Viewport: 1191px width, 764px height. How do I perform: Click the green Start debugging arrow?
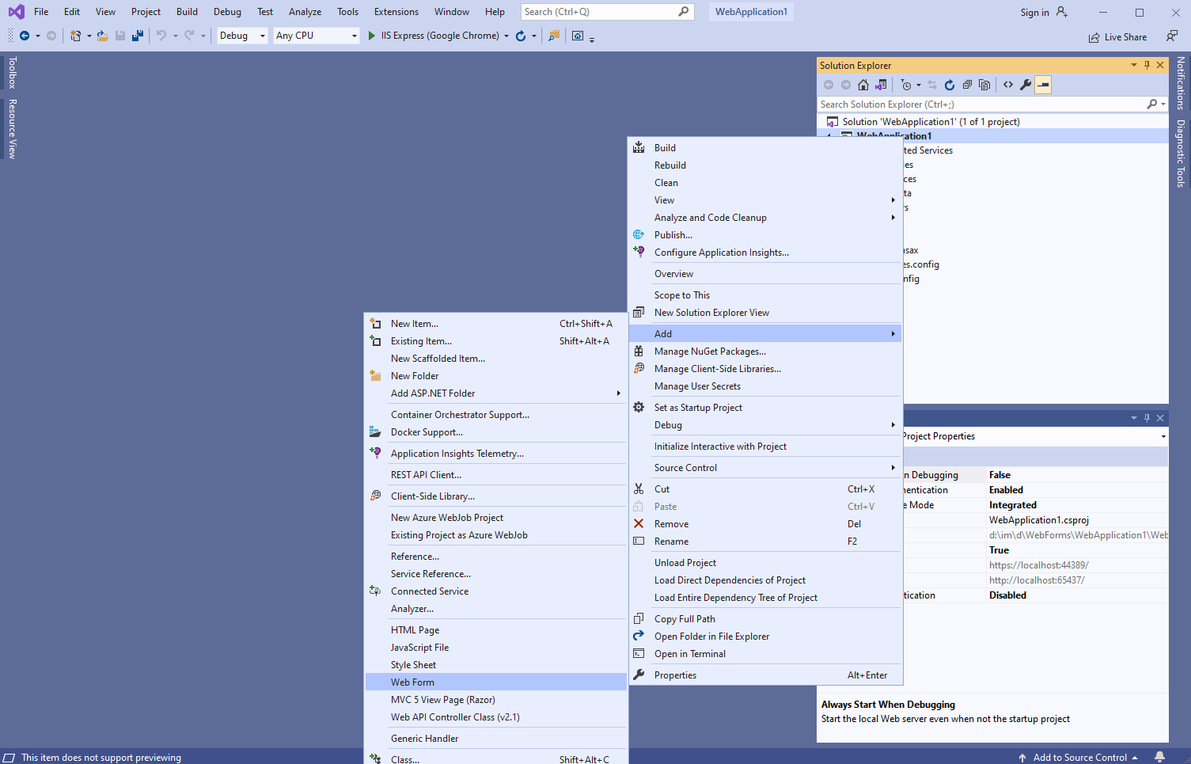(x=372, y=36)
